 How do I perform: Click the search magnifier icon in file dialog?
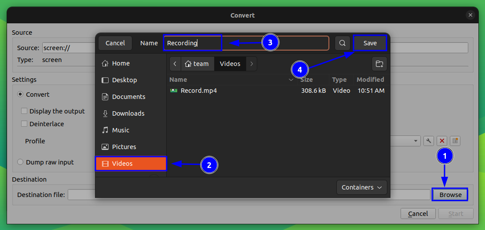click(x=343, y=43)
